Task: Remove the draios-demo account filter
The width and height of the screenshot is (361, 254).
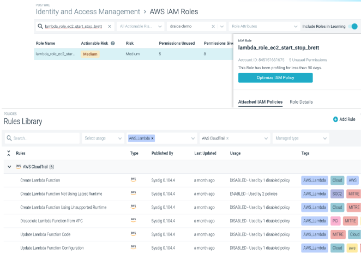Action: pyautogui.click(x=213, y=27)
